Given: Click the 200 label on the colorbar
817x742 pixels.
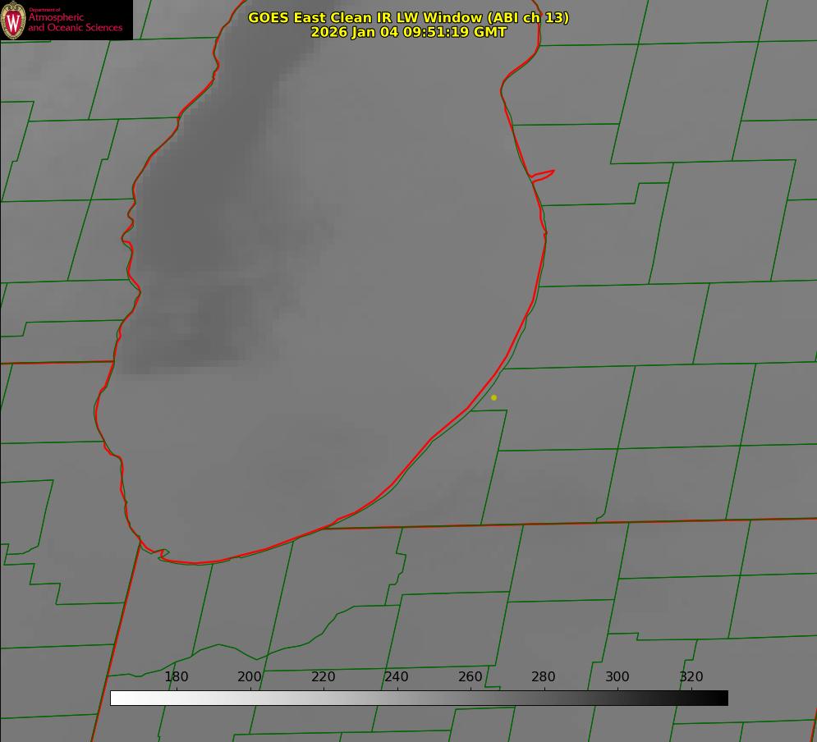Looking at the screenshot, I should [x=250, y=676].
